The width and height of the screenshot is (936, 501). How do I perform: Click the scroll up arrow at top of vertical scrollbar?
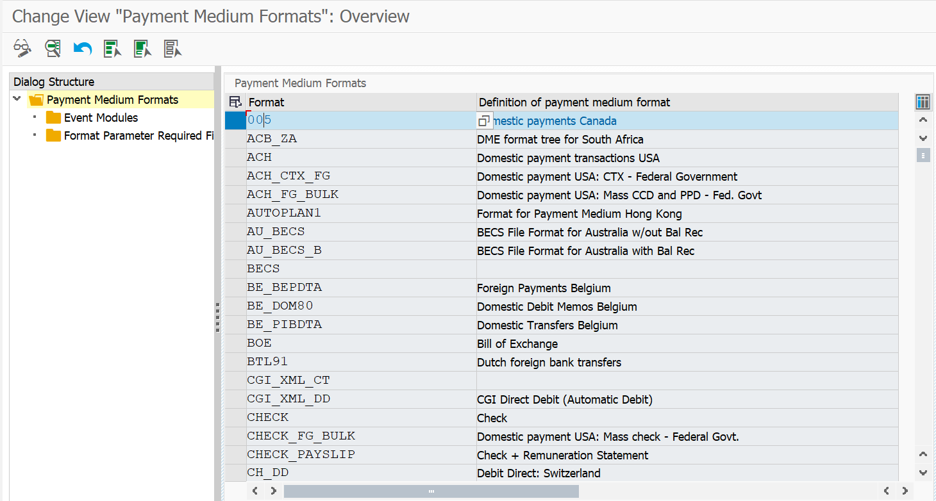tap(923, 120)
